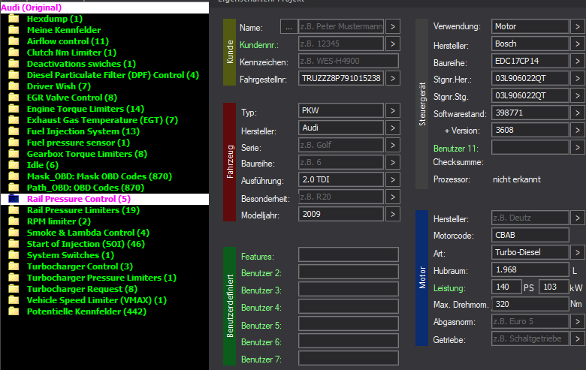The image size is (586, 370).
Task: Open the arrow next to Modelljahr 2009
Action: tap(392, 214)
